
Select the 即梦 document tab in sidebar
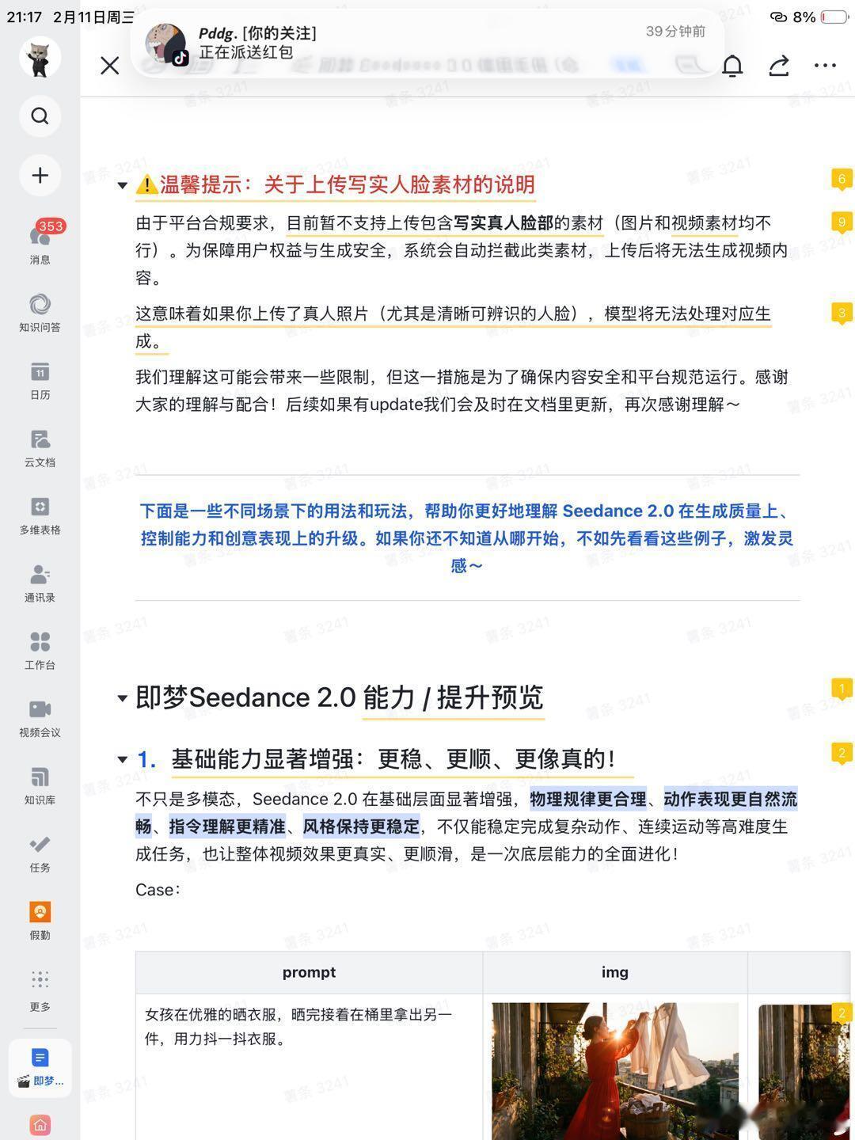click(40, 1067)
